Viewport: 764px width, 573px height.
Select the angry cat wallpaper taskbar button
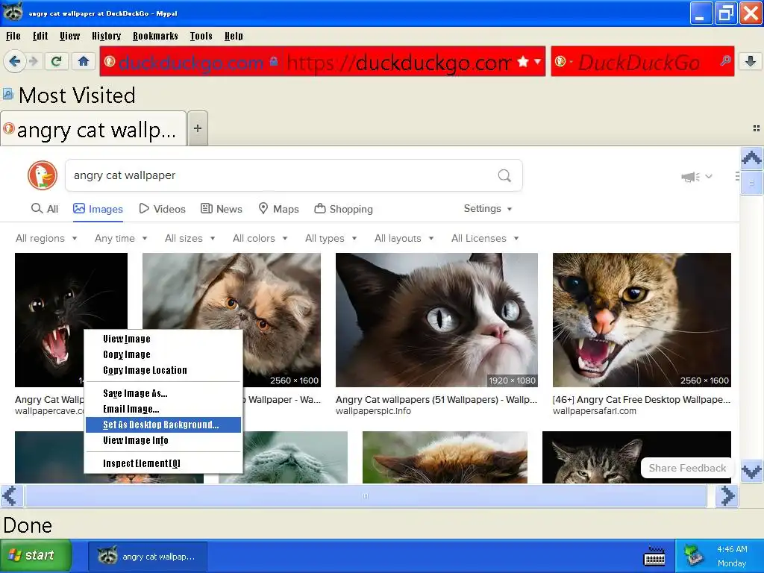point(147,556)
